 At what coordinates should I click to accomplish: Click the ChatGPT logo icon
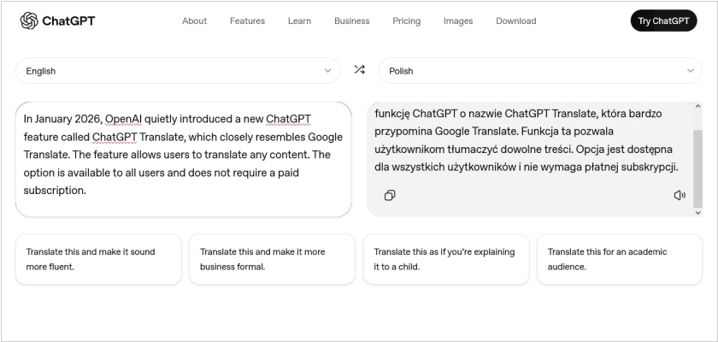29,21
